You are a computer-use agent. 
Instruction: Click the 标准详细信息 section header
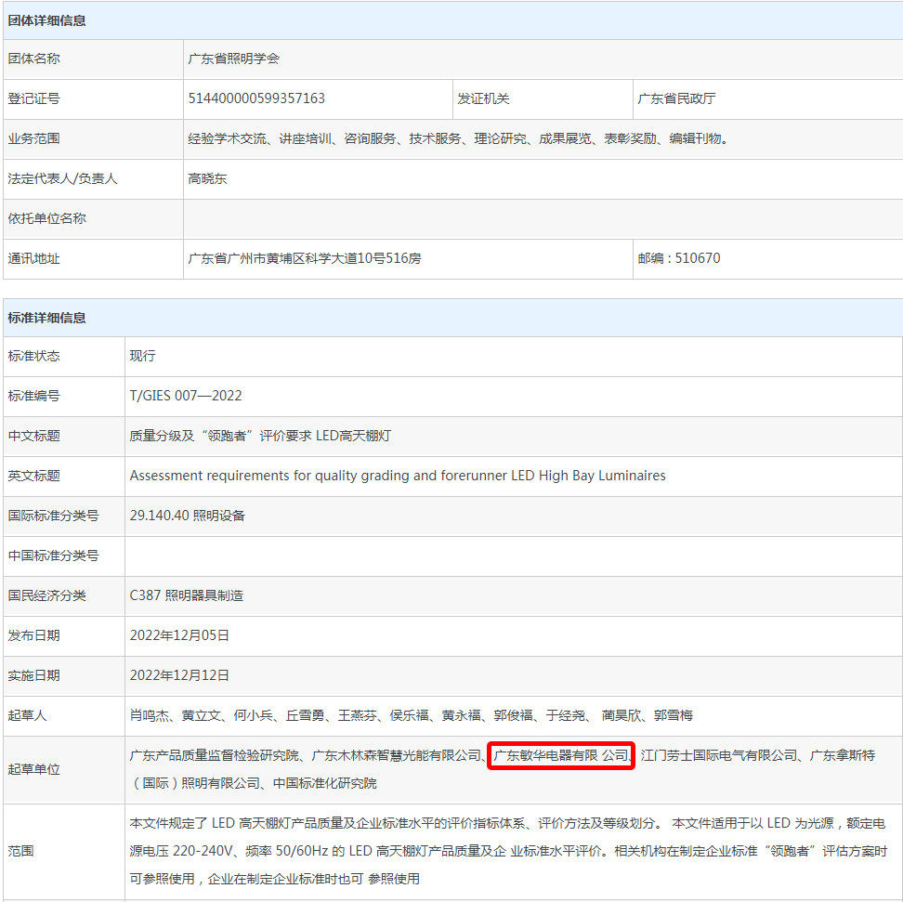pyautogui.click(x=47, y=317)
